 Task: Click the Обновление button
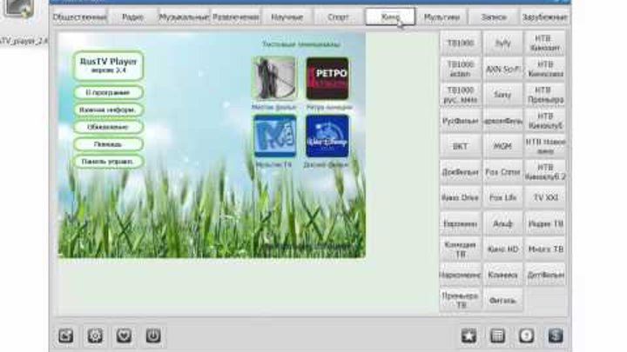(108, 127)
